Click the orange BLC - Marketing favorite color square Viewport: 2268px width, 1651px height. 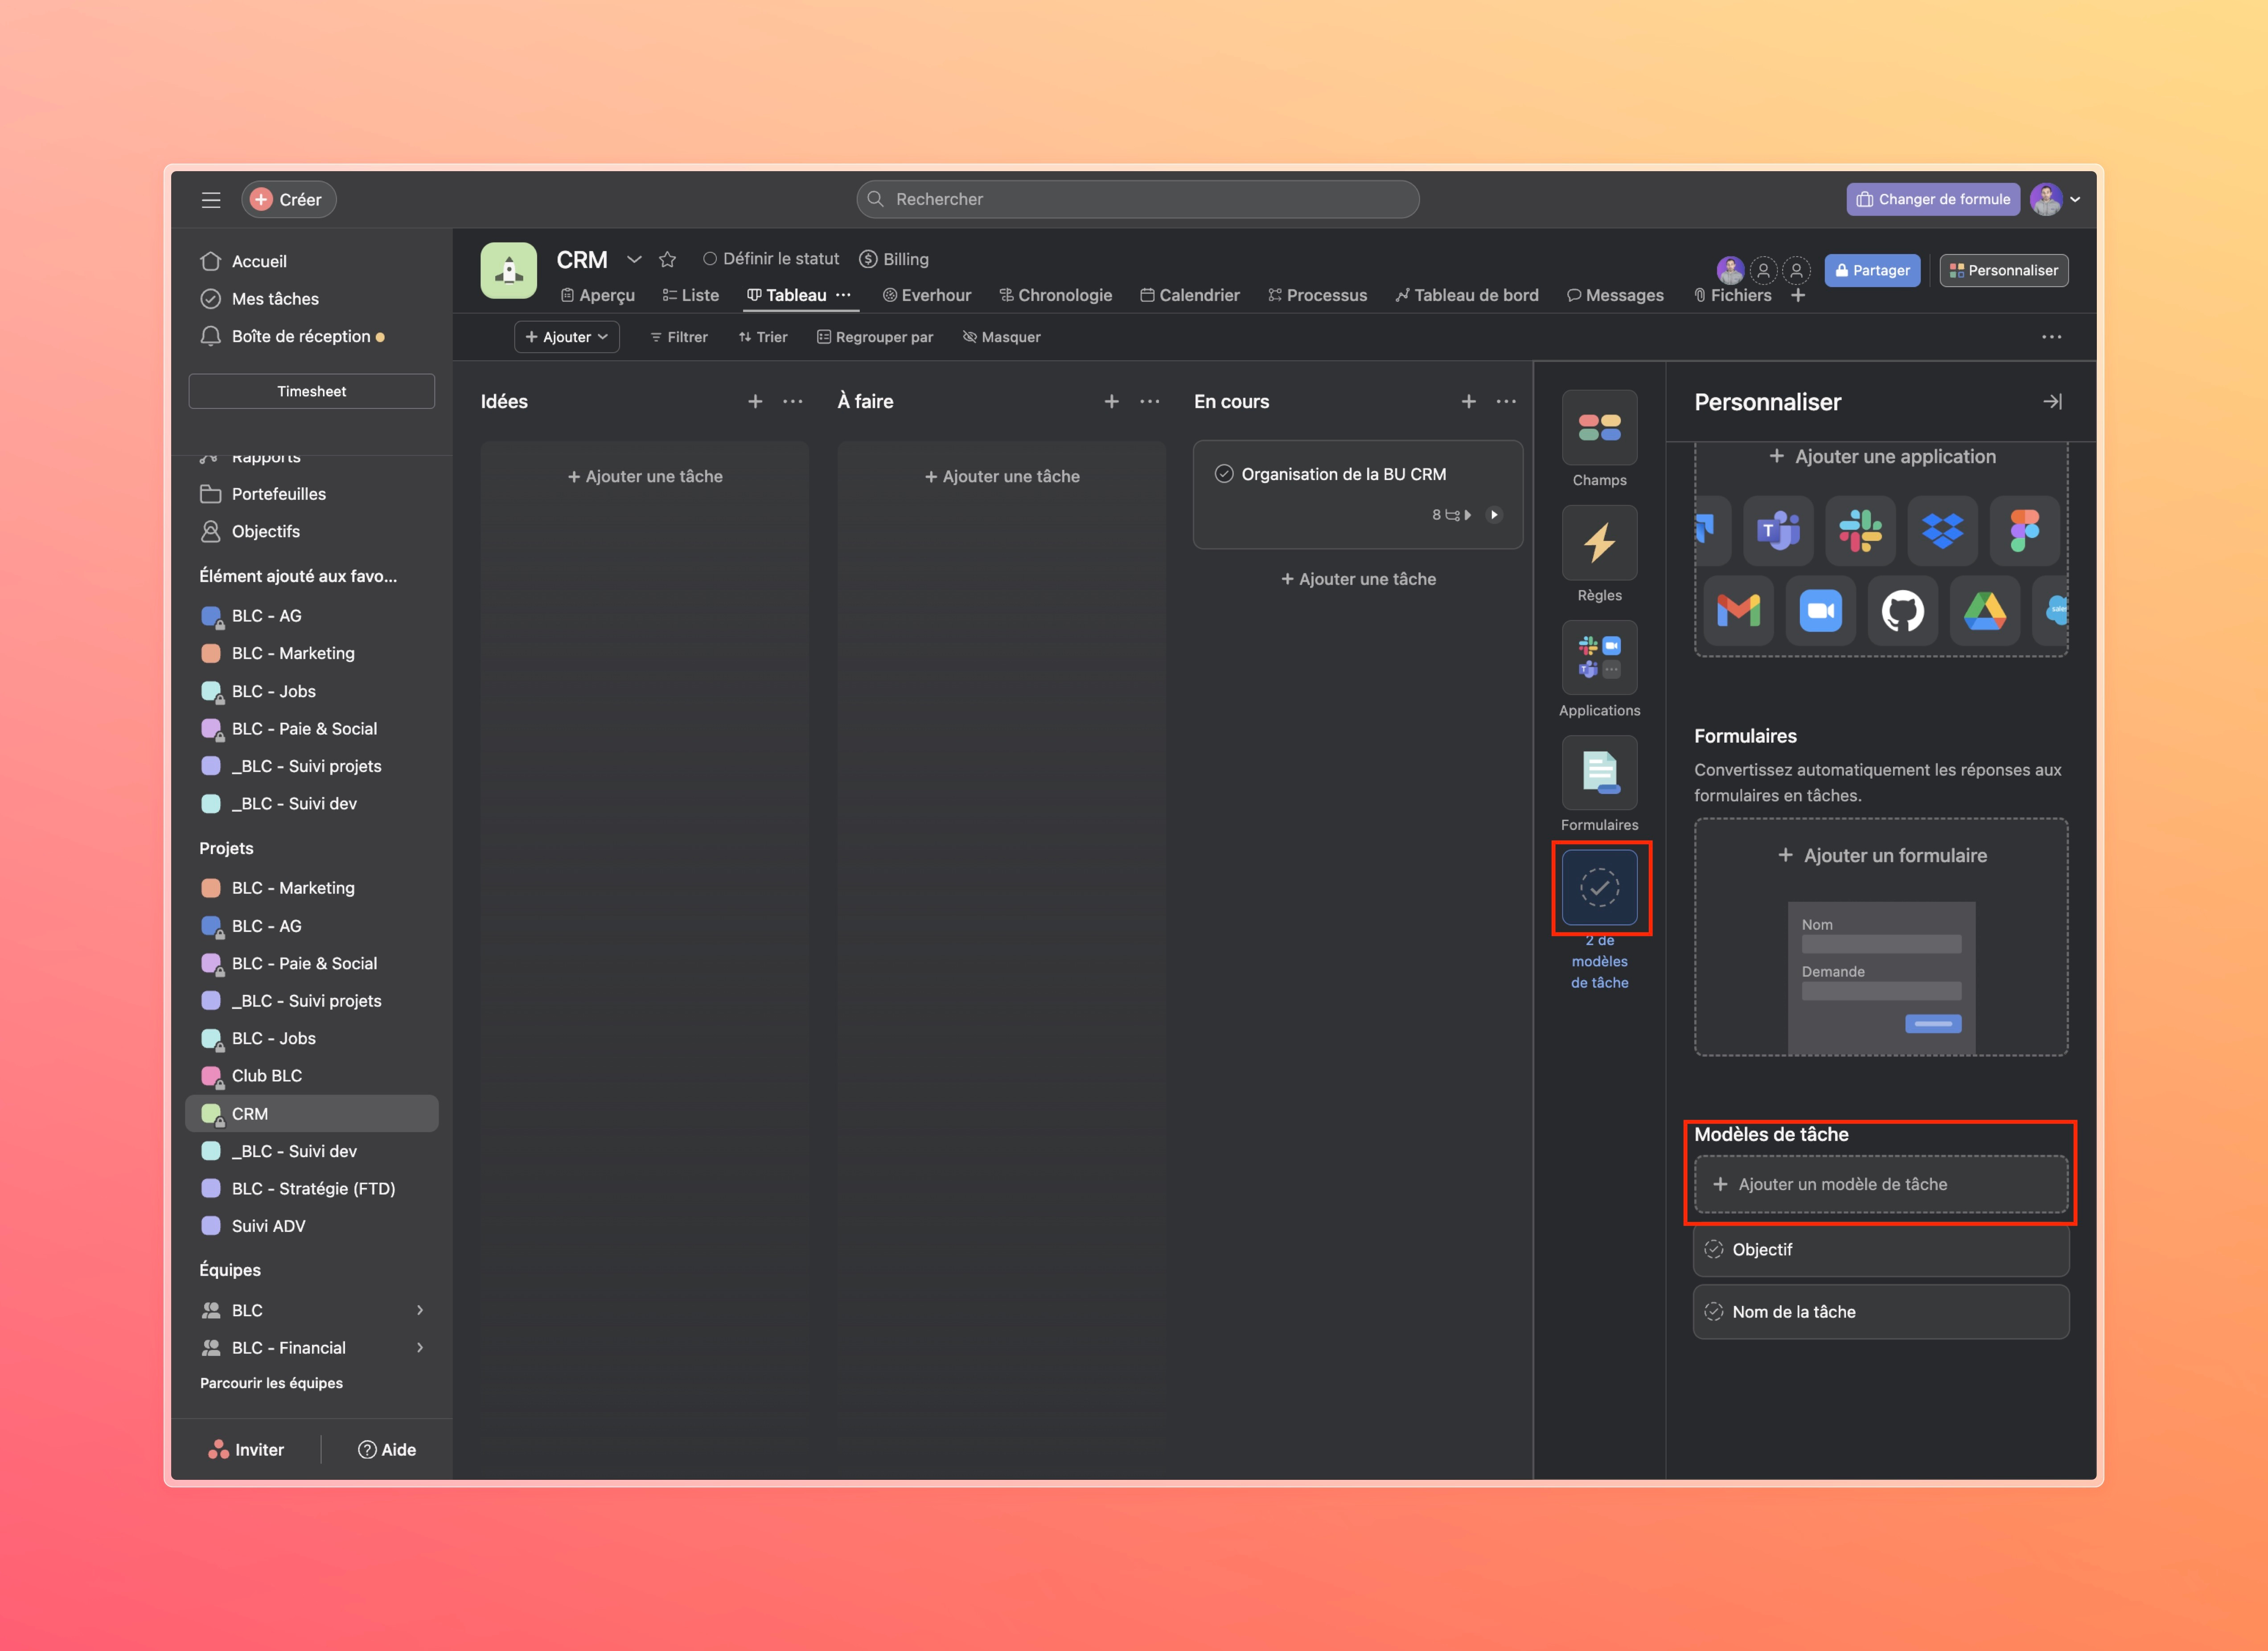tap(211, 654)
